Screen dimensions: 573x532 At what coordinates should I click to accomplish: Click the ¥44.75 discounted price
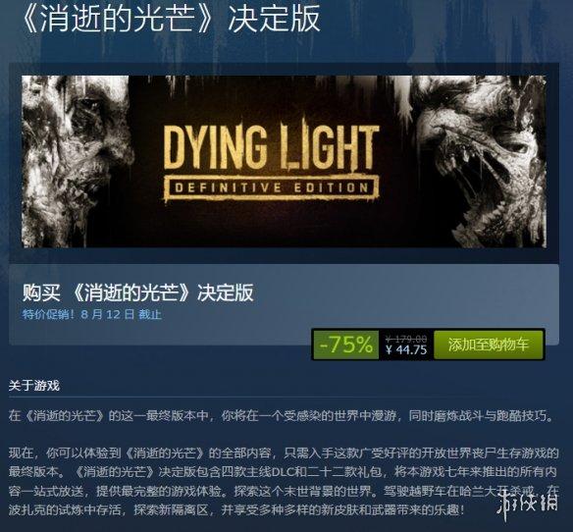tap(406, 349)
